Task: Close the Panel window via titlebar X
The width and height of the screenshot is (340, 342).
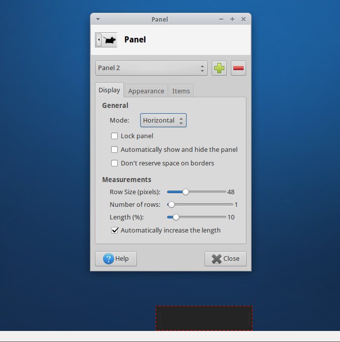Action: coord(244,19)
